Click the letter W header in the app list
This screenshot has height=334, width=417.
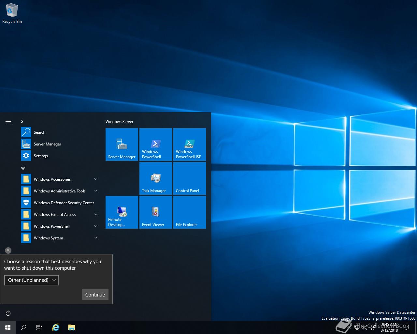coord(23,168)
